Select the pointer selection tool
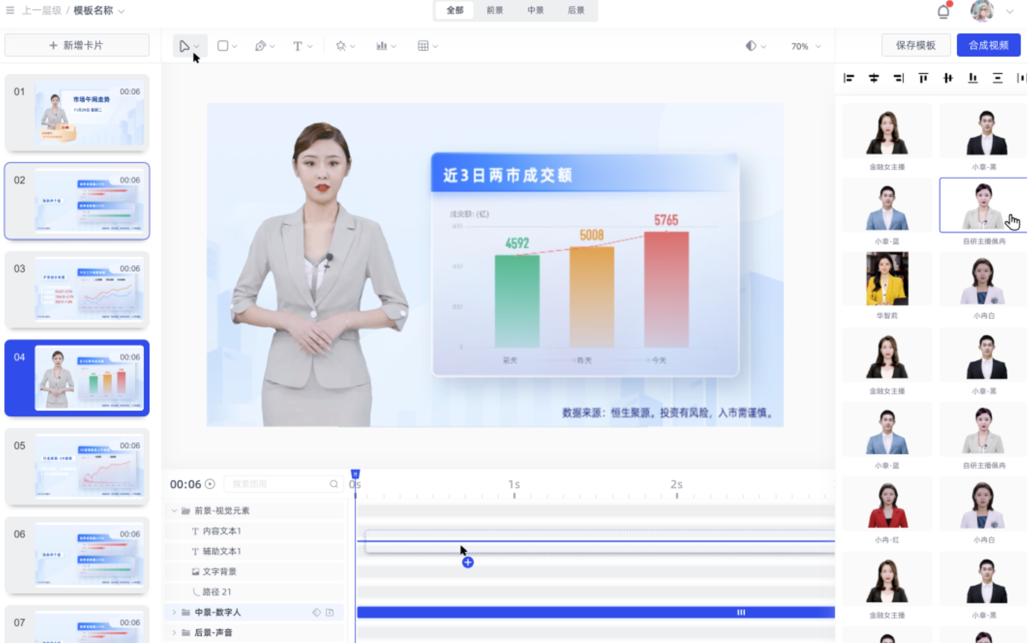This screenshot has height=643, width=1027. click(184, 46)
